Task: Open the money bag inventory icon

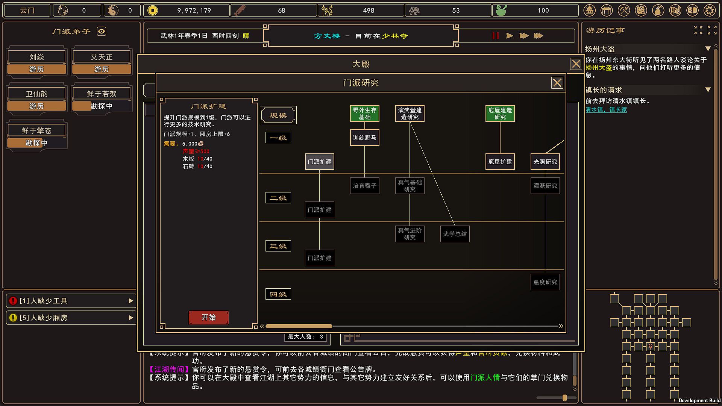Action: [x=658, y=11]
